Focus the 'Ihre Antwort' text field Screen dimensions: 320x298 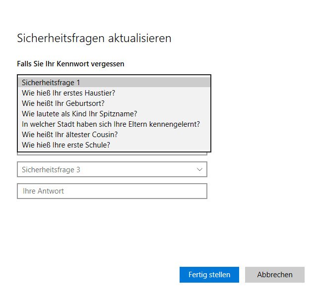click(x=112, y=191)
